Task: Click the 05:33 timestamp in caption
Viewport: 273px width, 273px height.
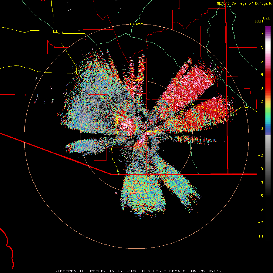Action: (x=214, y=271)
